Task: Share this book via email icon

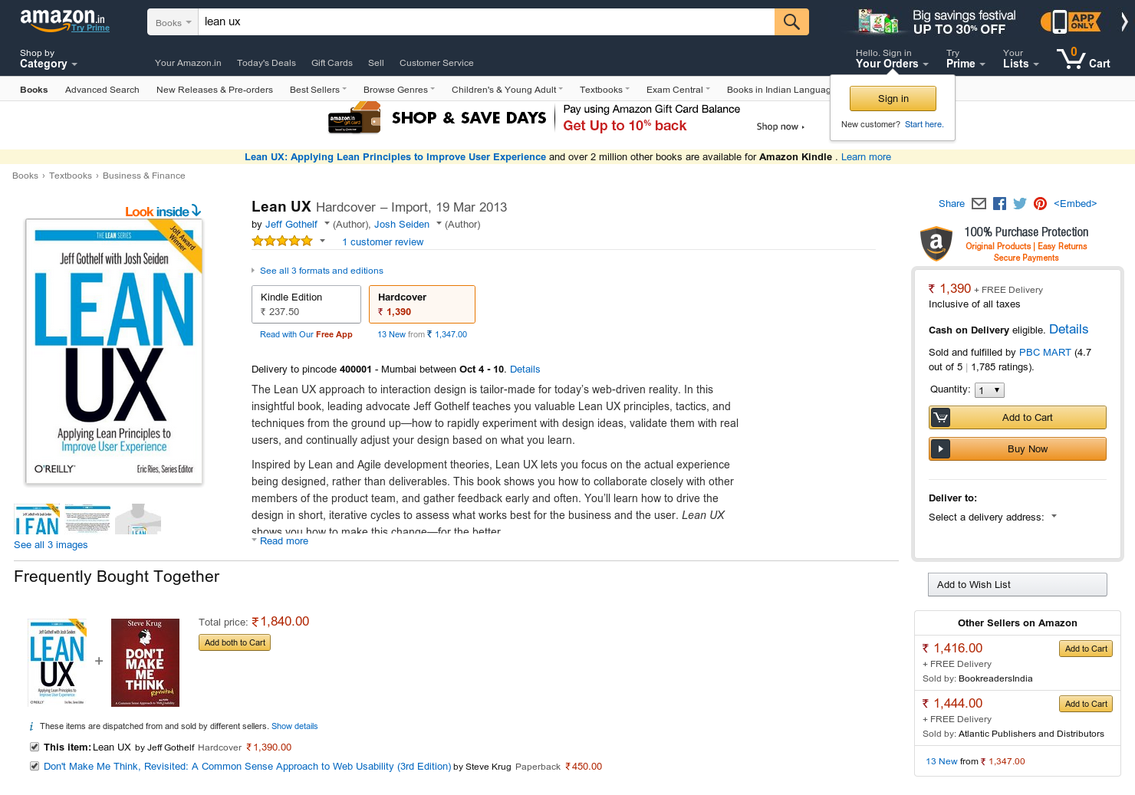Action: [x=979, y=203]
